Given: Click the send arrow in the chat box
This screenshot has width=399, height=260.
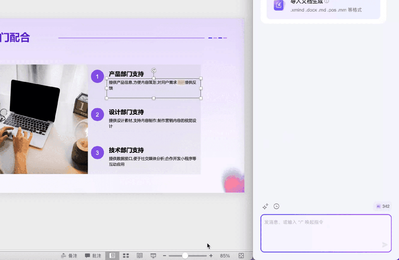Looking at the screenshot, I should [x=385, y=244].
